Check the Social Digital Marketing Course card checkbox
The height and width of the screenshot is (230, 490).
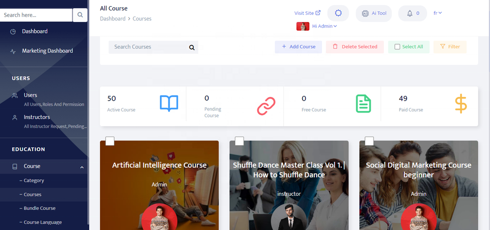pos(369,141)
